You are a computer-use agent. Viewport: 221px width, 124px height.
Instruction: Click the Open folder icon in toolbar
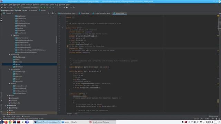click(2, 7)
